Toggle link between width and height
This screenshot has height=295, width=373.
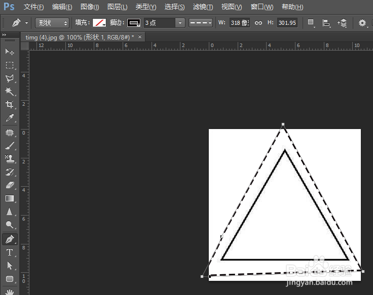pos(258,23)
